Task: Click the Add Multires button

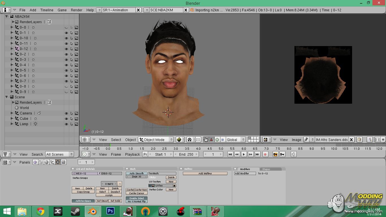Action: pyautogui.click(x=205, y=173)
